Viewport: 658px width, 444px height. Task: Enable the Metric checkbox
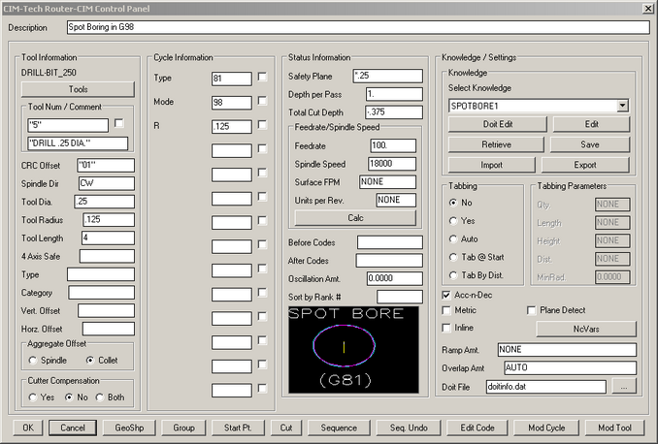[446, 310]
